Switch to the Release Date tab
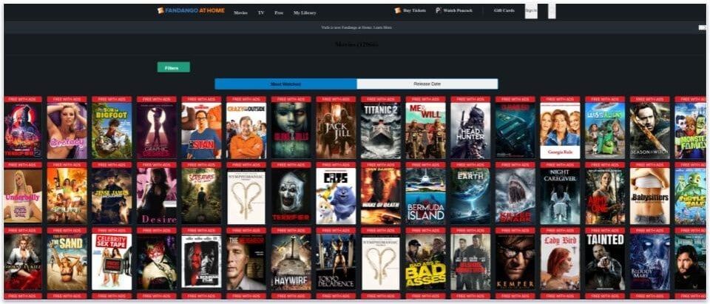Image resolution: width=710 pixels, height=304 pixels. (427, 84)
